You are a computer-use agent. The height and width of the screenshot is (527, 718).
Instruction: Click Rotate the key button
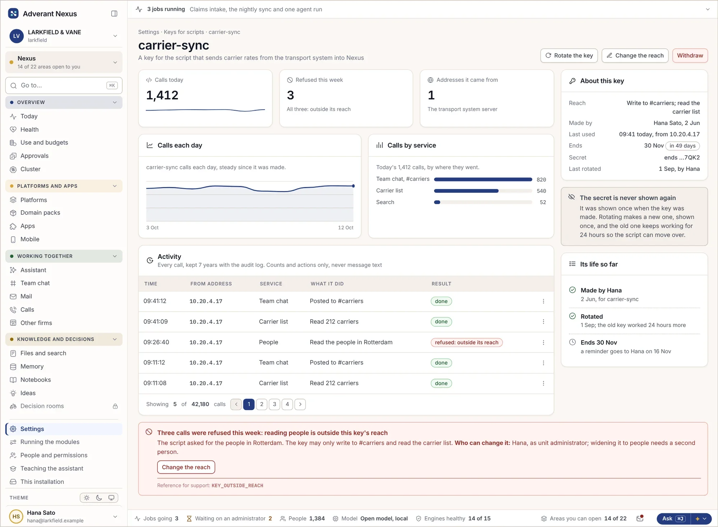(x=569, y=56)
